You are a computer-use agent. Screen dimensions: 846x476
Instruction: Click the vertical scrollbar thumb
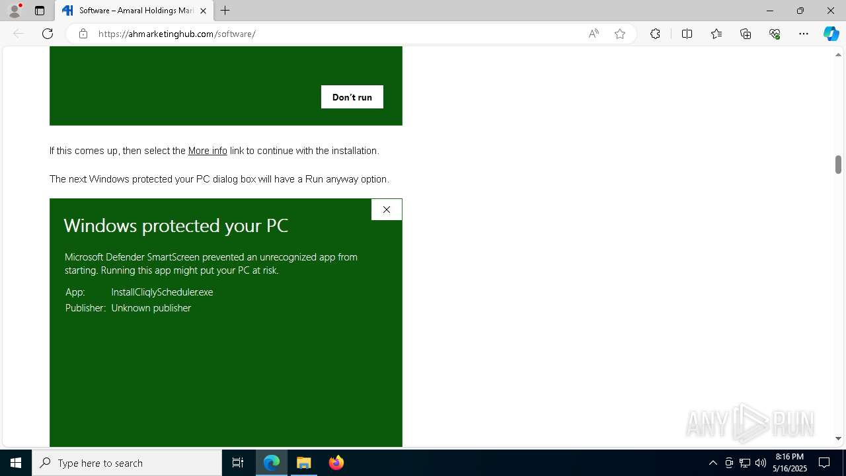pyautogui.click(x=838, y=165)
